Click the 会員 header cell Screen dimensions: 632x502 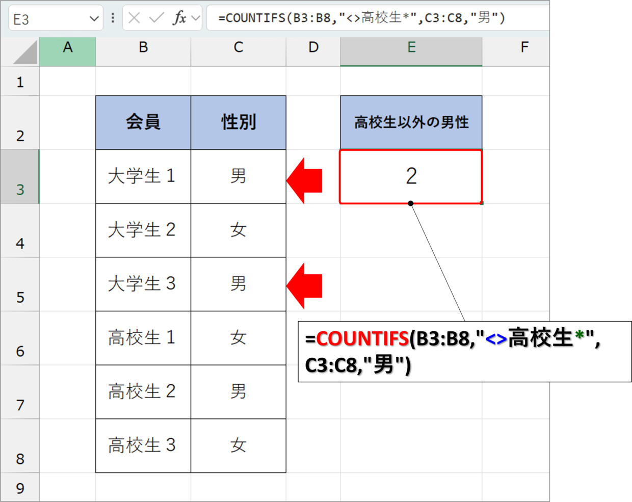143,123
